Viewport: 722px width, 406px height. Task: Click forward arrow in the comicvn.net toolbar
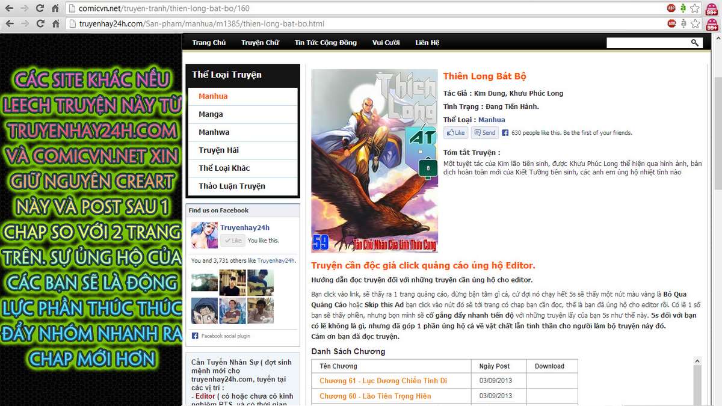pyautogui.click(x=25, y=8)
